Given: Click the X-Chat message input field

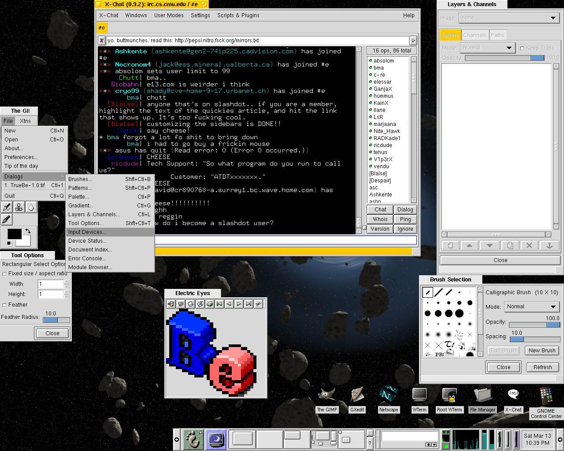Looking at the screenshot, I should click(286, 240).
